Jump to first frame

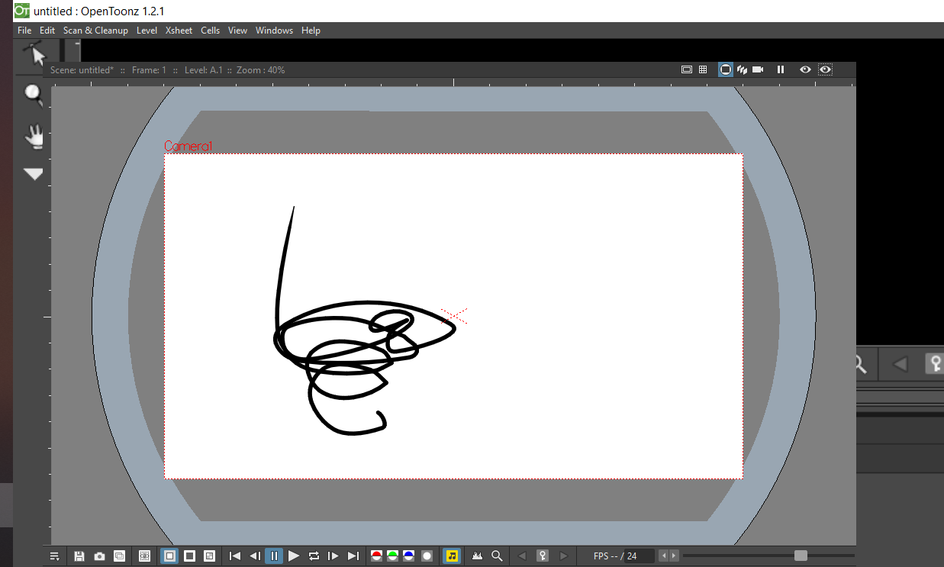tap(235, 556)
